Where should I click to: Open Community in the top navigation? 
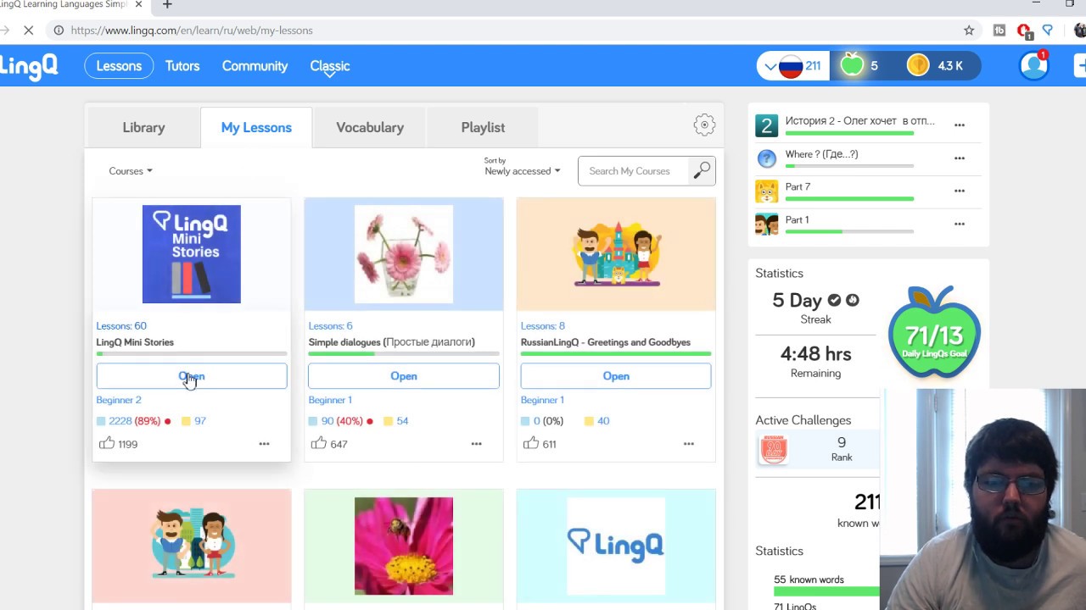[255, 65]
